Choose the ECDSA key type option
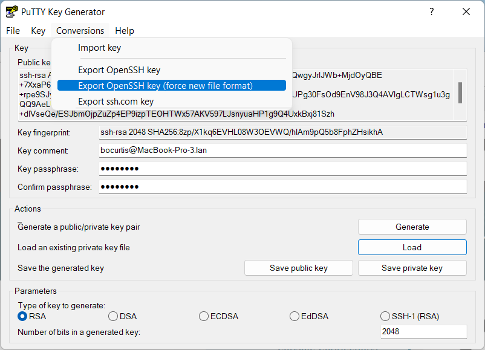The image size is (485, 350). pos(204,316)
